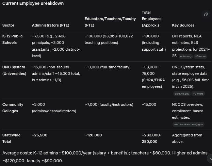Click the NCCCS overview source text
The width and height of the screenshot is (212, 166).
tap(187, 111)
